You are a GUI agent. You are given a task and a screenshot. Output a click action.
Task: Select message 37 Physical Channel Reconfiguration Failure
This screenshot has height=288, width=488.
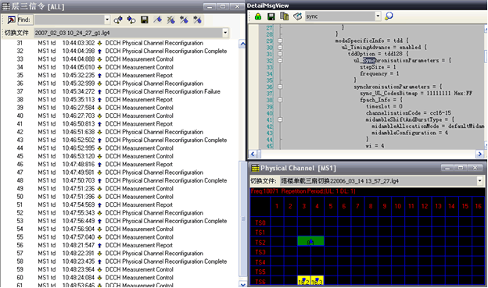coord(118,91)
